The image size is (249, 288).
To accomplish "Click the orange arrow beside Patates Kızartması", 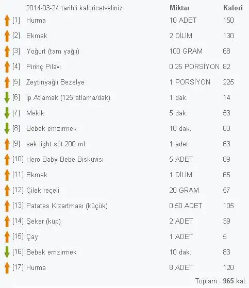I will click(7, 206).
